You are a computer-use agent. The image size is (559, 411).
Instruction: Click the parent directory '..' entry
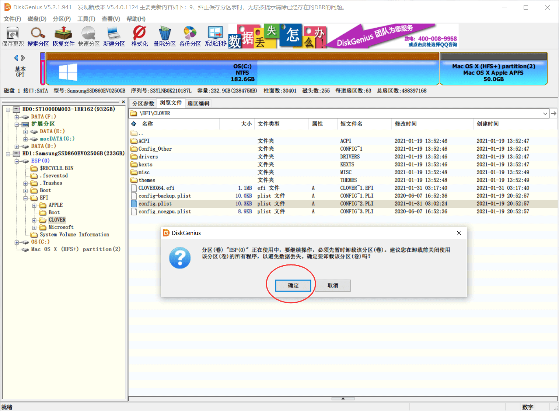point(137,133)
